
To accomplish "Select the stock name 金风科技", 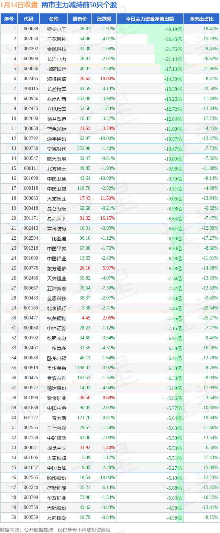I will [x=57, y=49].
